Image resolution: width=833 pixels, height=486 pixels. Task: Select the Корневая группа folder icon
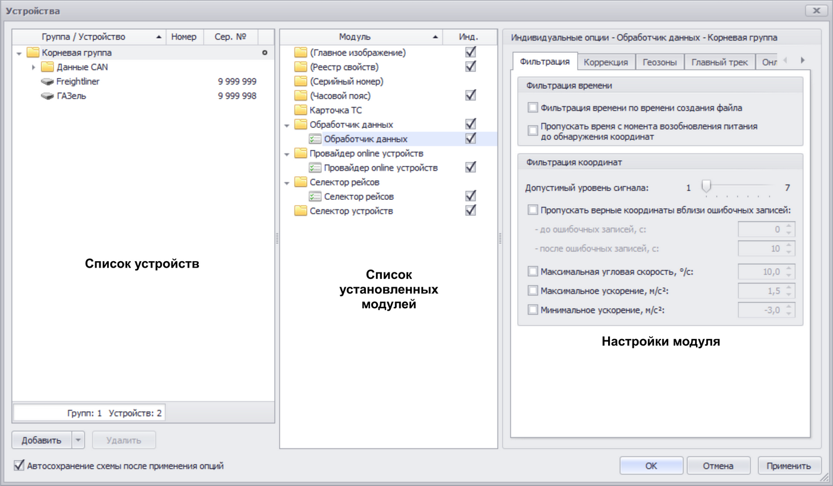[x=33, y=53]
